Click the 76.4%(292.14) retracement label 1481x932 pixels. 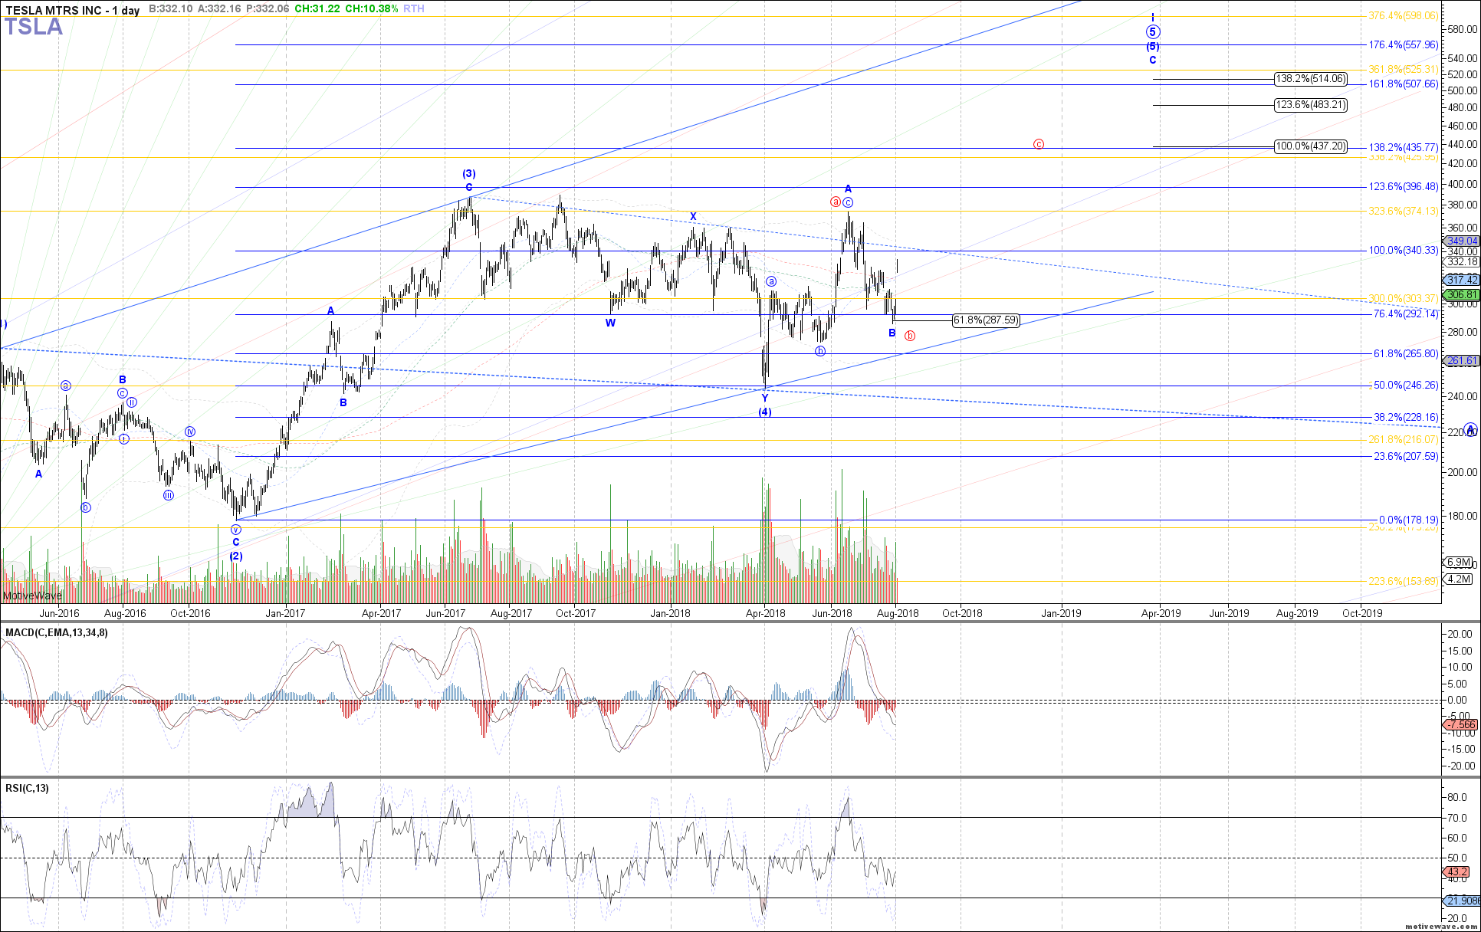tap(1406, 313)
